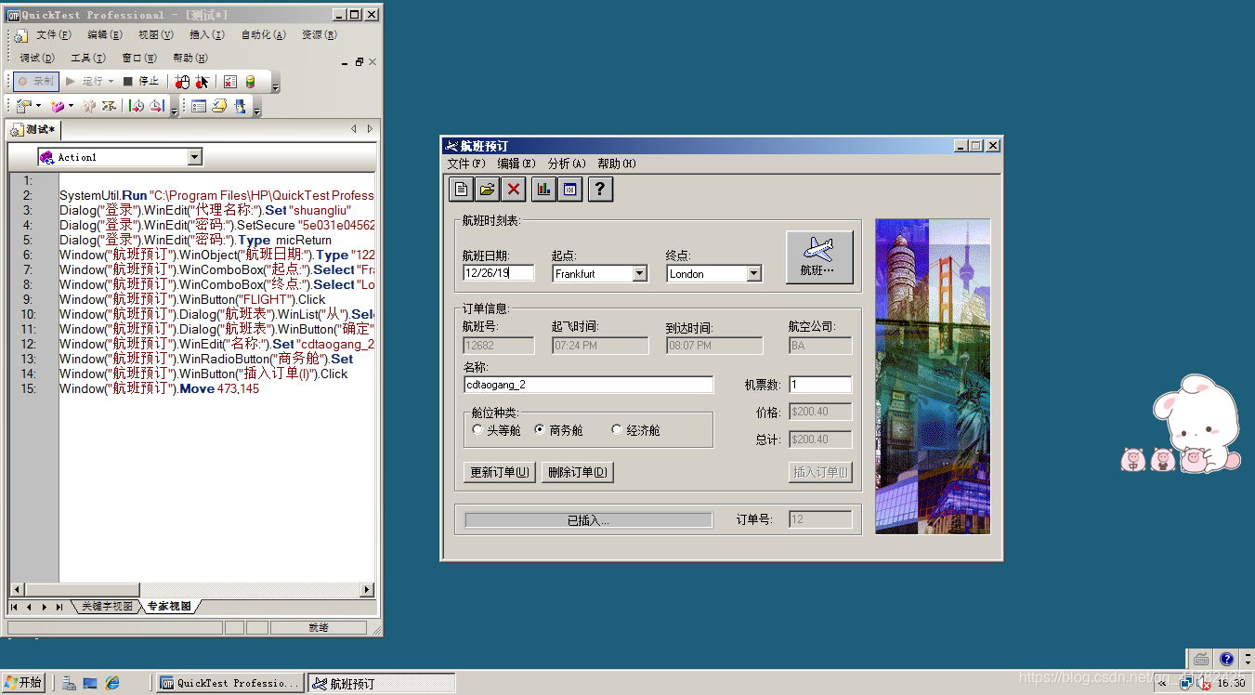Click the Open Order folder icon
1255x695 pixels.
(487, 189)
